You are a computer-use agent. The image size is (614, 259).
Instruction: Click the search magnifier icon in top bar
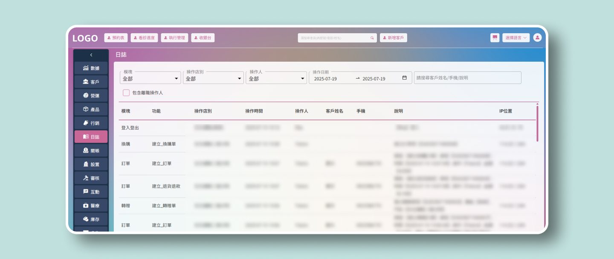click(x=372, y=38)
